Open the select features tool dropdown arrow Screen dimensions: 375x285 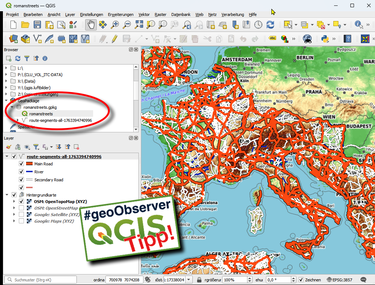pyautogui.click(x=296, y=25)
